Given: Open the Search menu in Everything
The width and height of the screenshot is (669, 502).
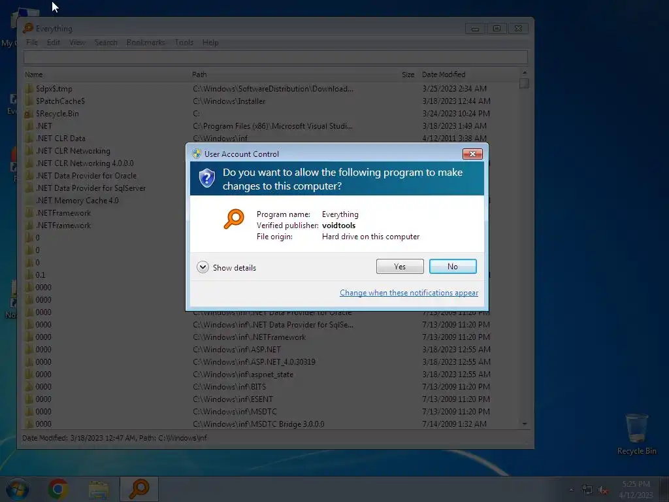Looking at the screenshot, I should [x=106, y=42].
